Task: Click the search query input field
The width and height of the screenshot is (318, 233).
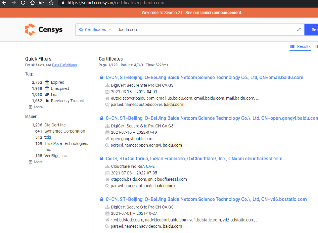Action: [x=203, y=30]
